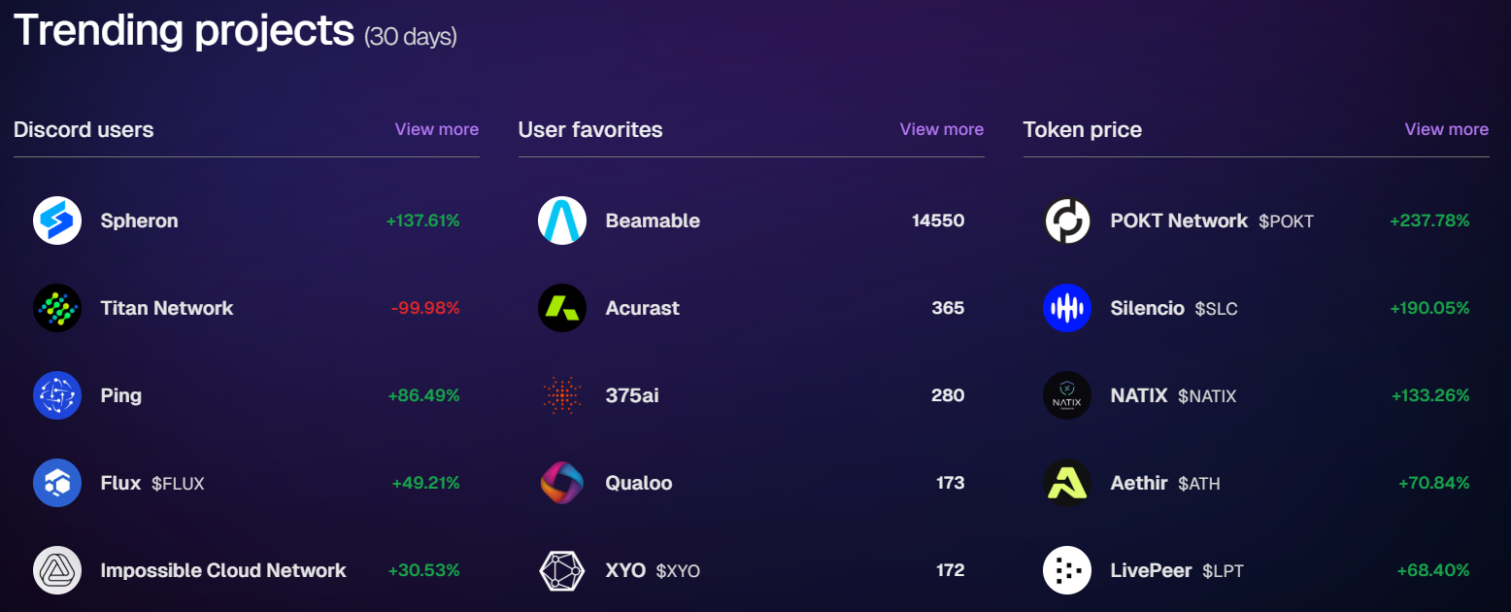Click the Spheron project logo icon
This screenshot has width=1511, height=612.
point(57,221)
